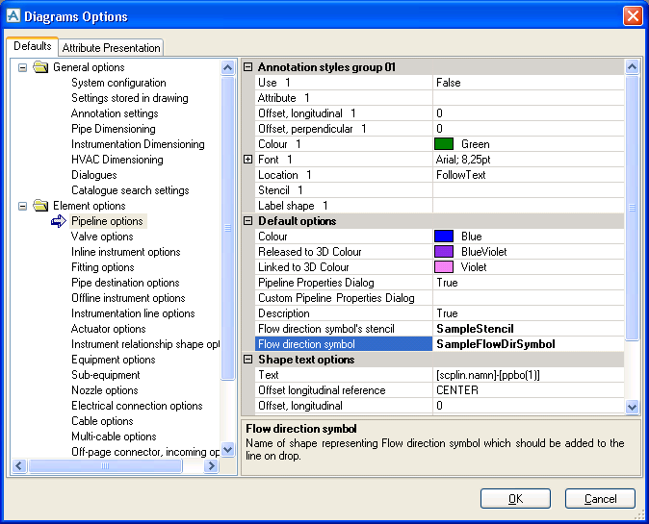The image size is (649, 524).
Task: Collapse the Default options section
Action: (x=247, y=221)
